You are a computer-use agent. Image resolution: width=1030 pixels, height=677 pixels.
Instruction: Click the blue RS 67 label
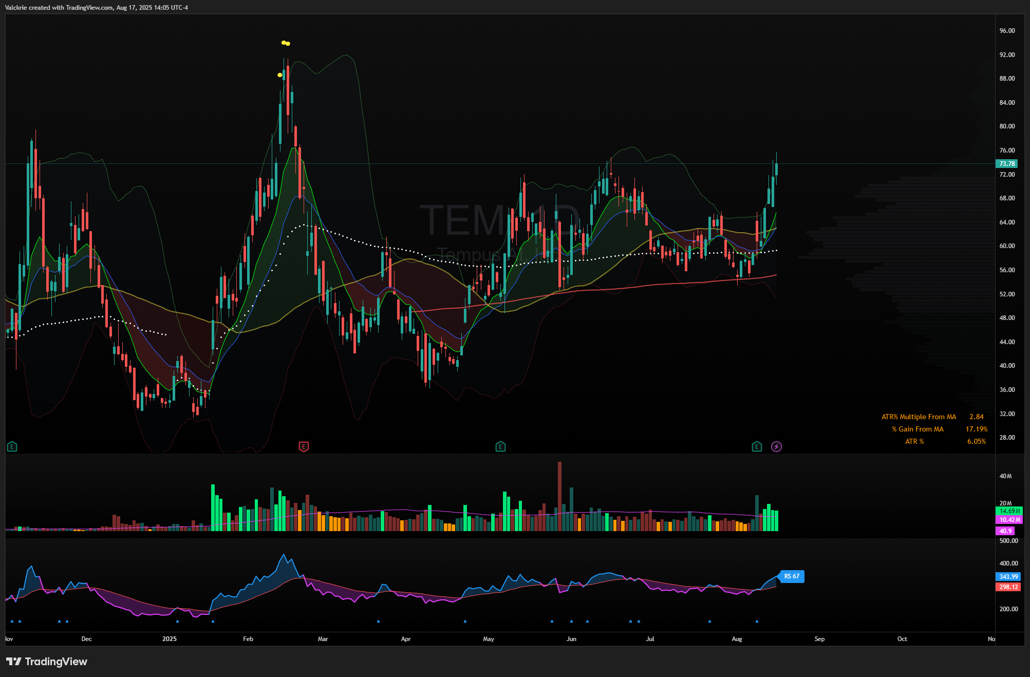click(x=792, y=576)
